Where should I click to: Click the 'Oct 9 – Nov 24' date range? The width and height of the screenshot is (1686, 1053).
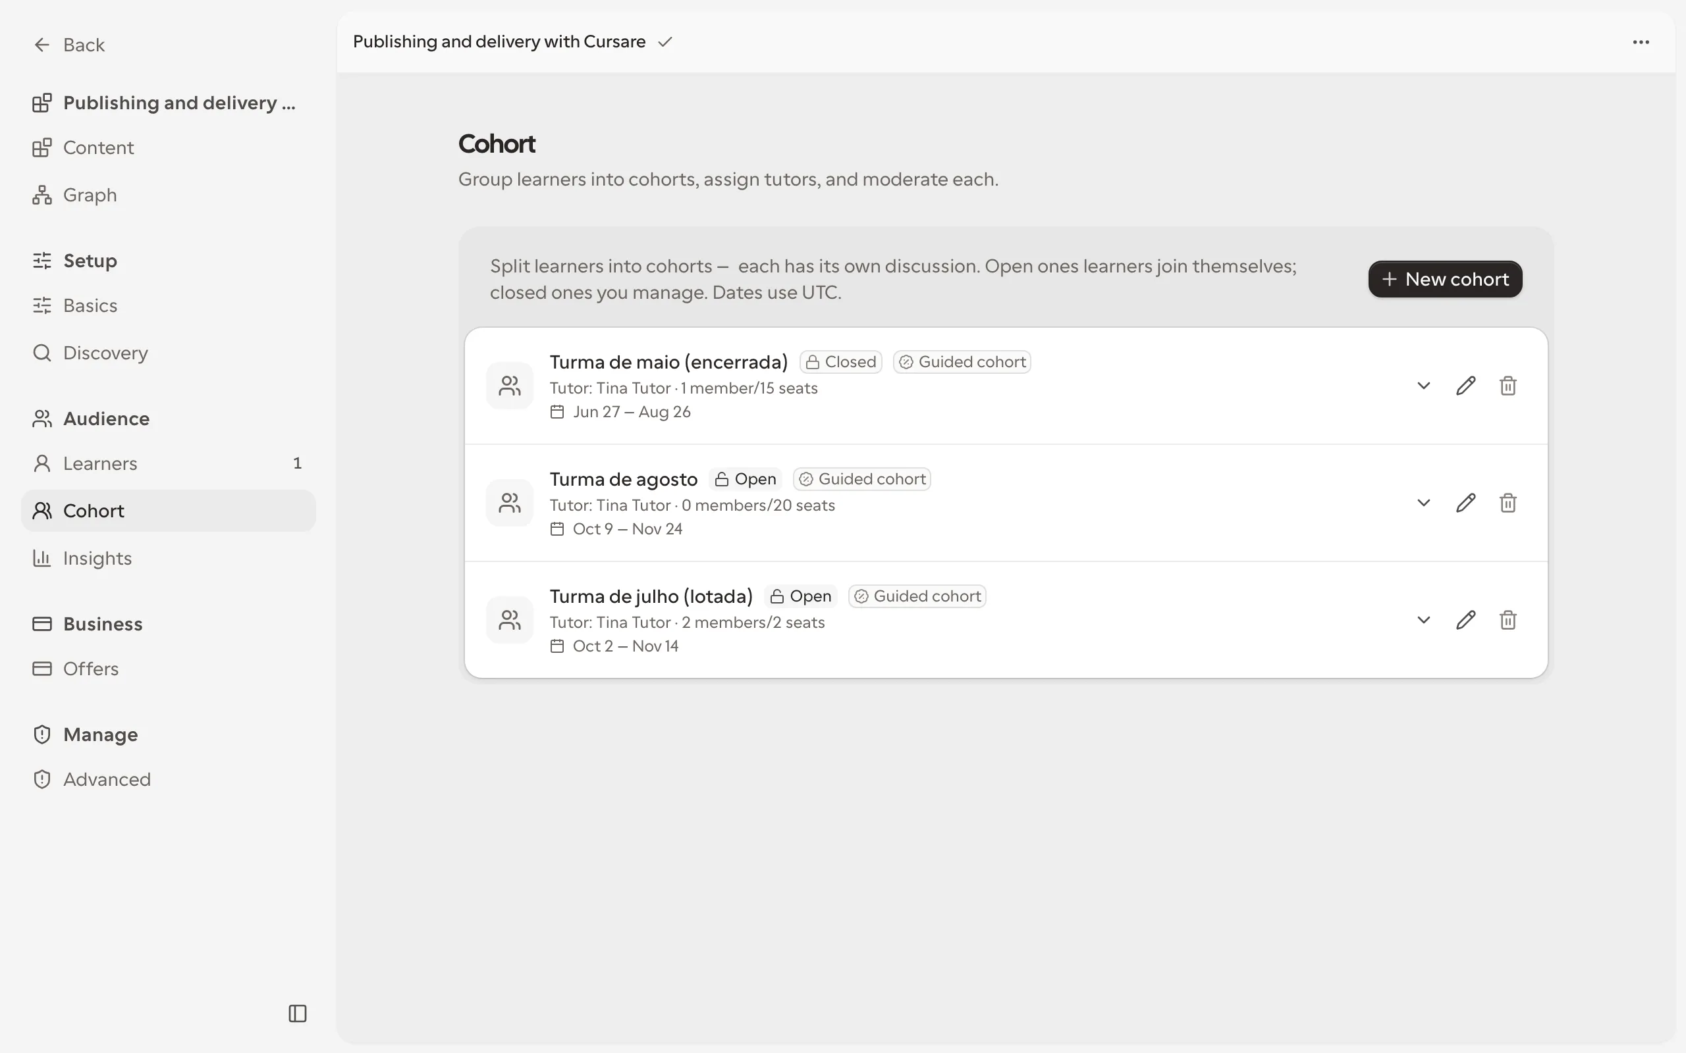(x=627, y=528)
